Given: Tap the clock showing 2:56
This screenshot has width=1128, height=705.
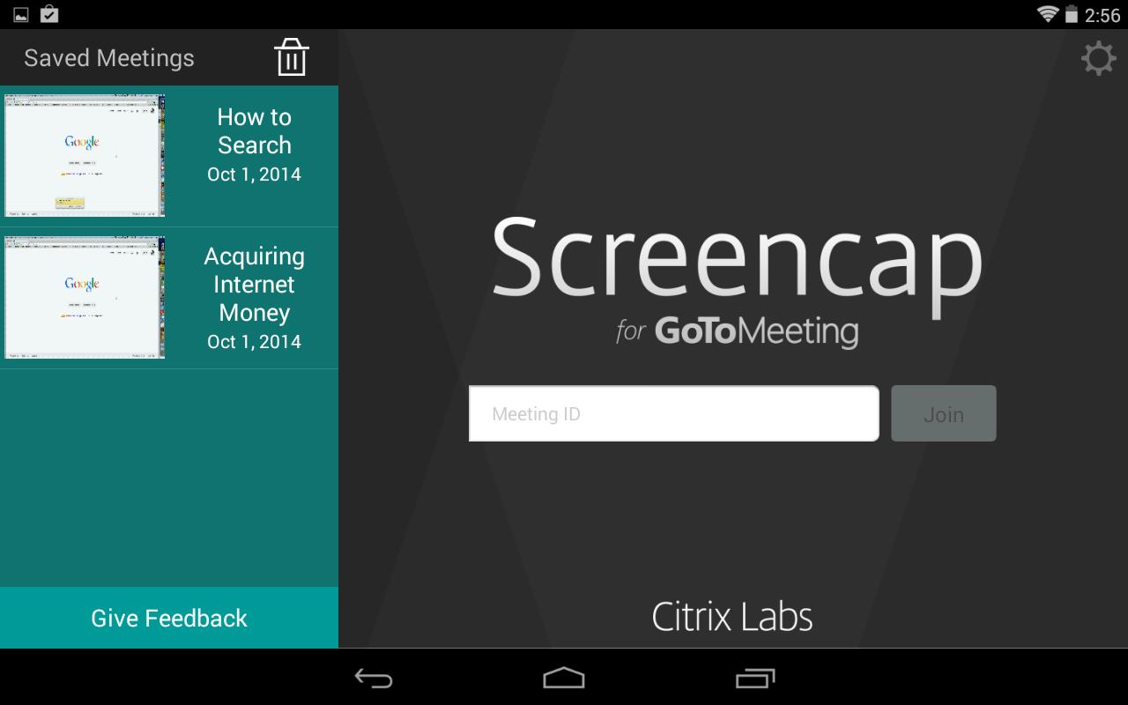Looking at the screenshot, I should 1104,14.
